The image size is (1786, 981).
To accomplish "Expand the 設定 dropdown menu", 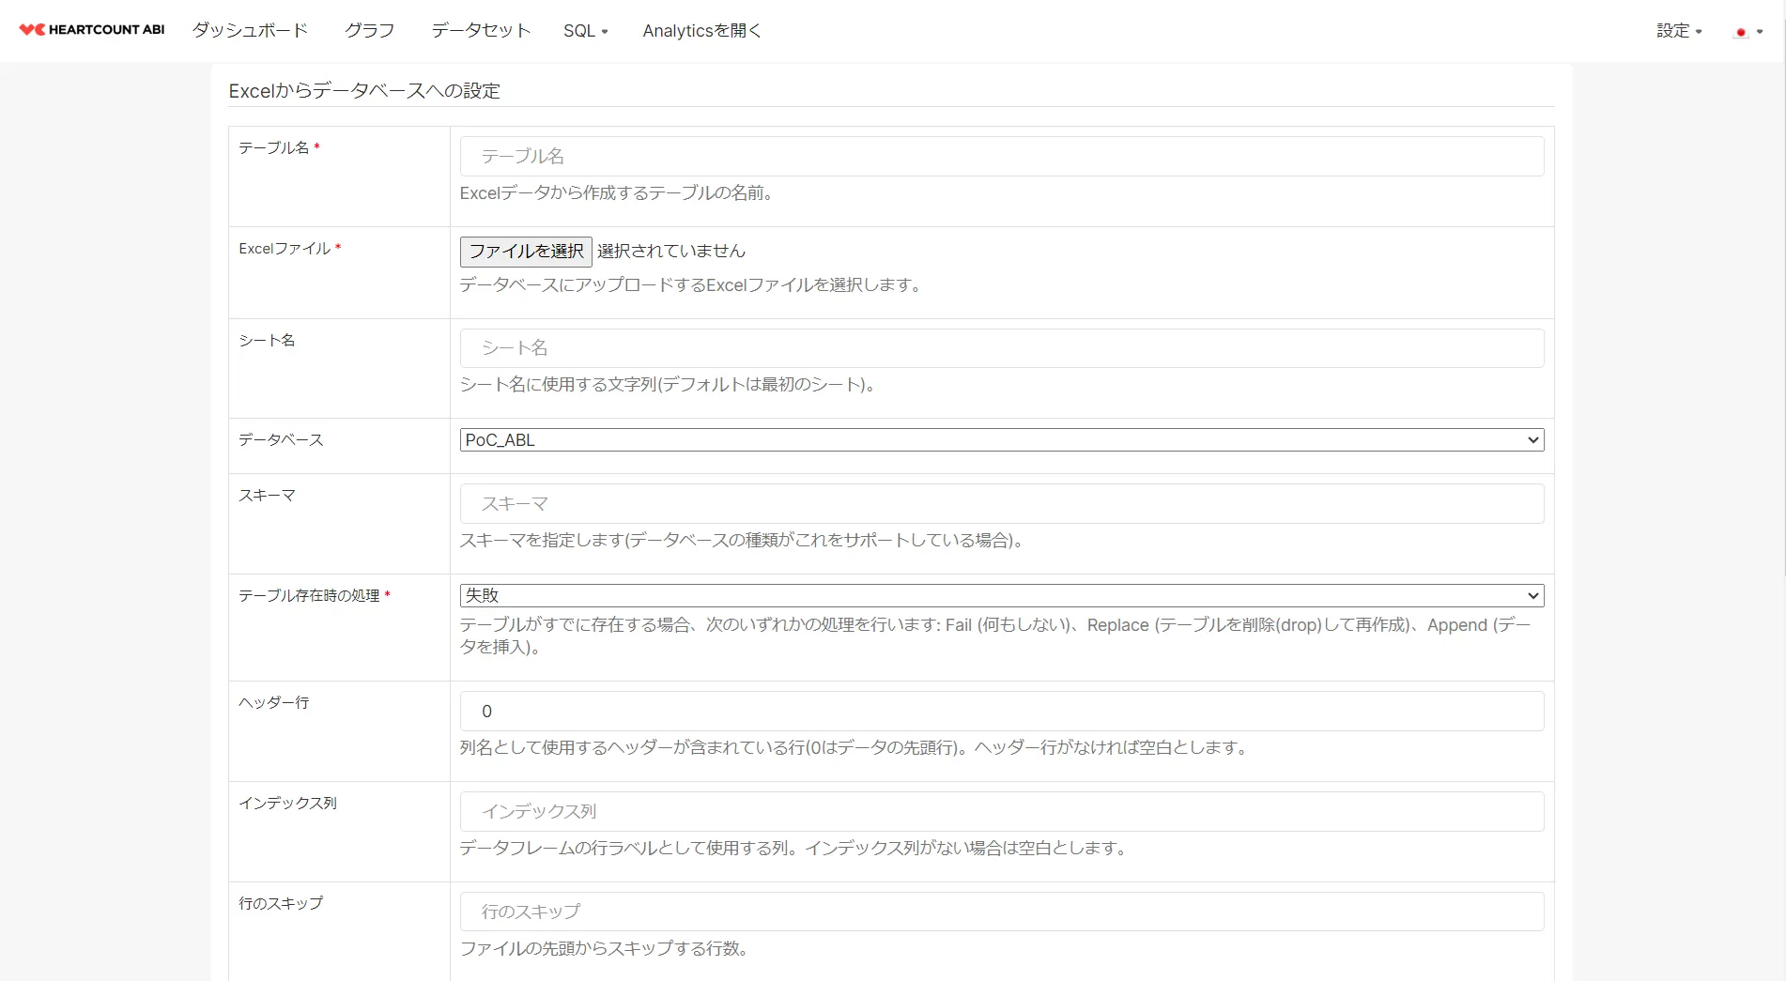I will pyautogui.click(x=1679, y=31).
